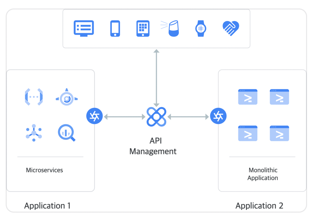Screen dimensions: 313x216
Task: Select the bottom-left terminal window icon
Action: [x=248, y=133]
